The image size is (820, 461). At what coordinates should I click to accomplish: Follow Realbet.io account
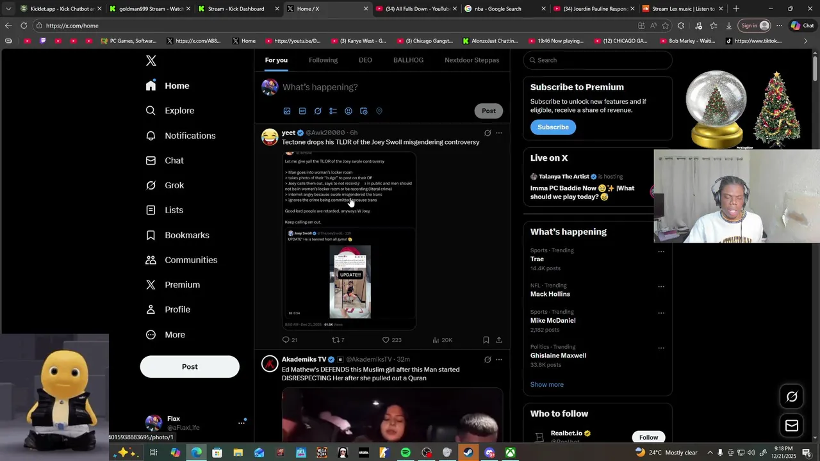tap(648, 437)
